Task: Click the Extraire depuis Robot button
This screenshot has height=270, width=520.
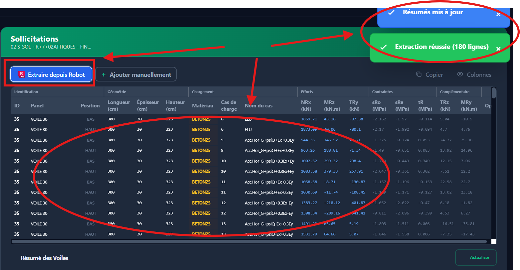Action: tap(51, 74)
